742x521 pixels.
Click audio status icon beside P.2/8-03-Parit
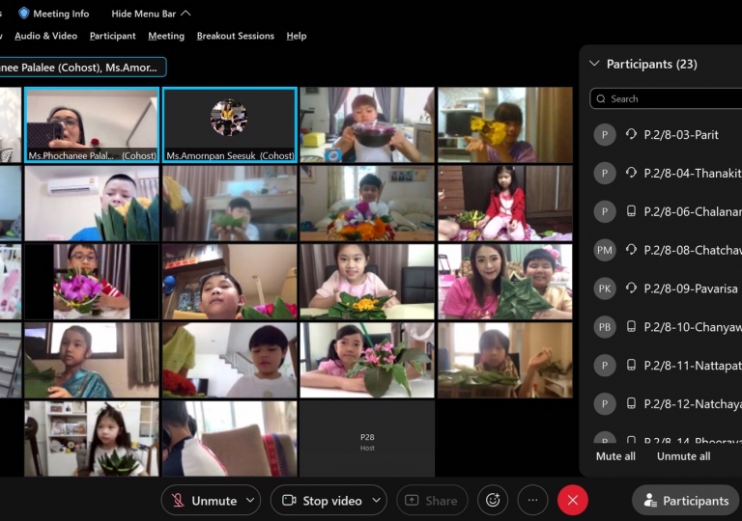631,134
